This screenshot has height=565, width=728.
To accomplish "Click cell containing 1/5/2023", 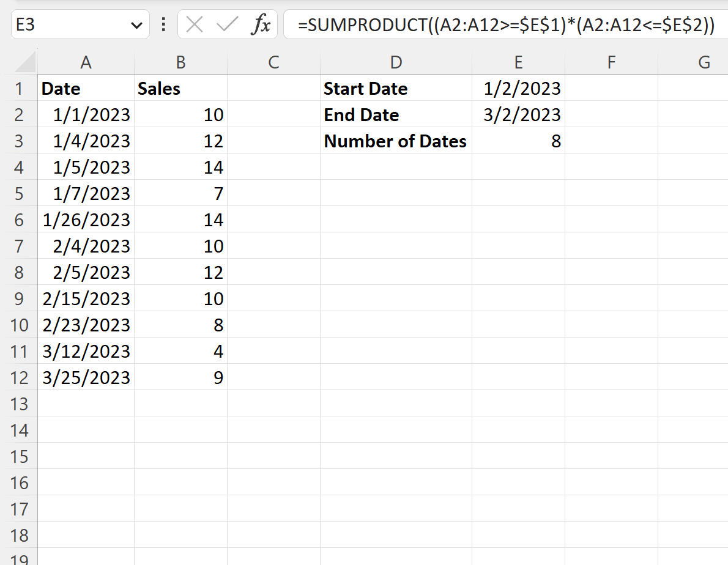I will pos(86,167).
